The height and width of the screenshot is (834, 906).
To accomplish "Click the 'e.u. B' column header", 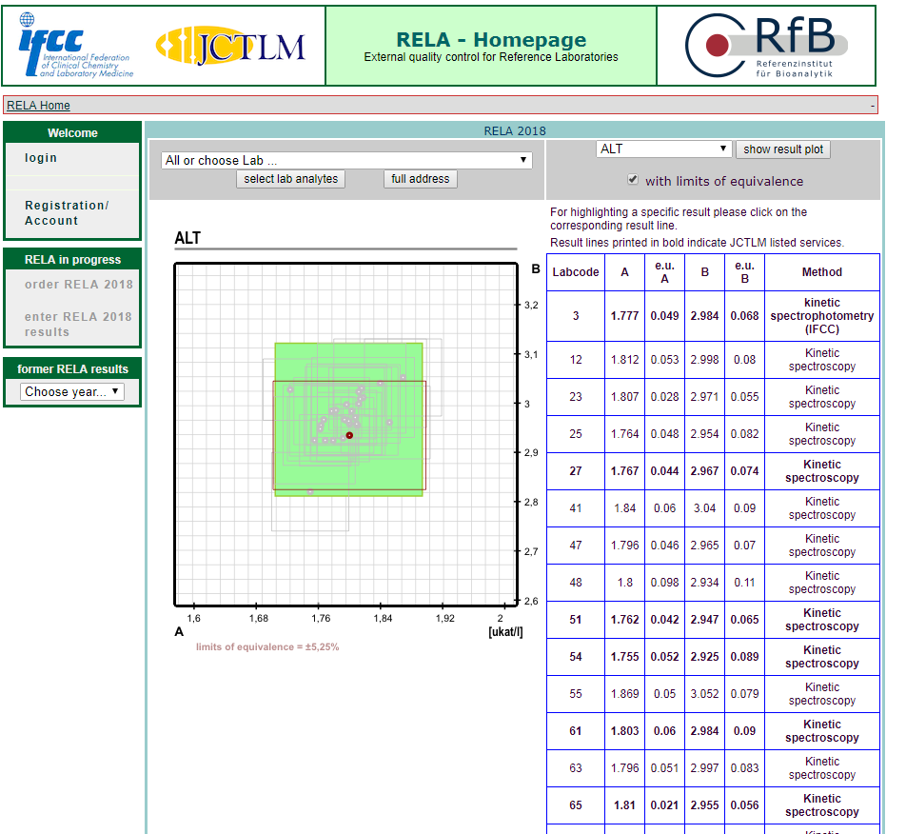I will (x=744, y=271).
